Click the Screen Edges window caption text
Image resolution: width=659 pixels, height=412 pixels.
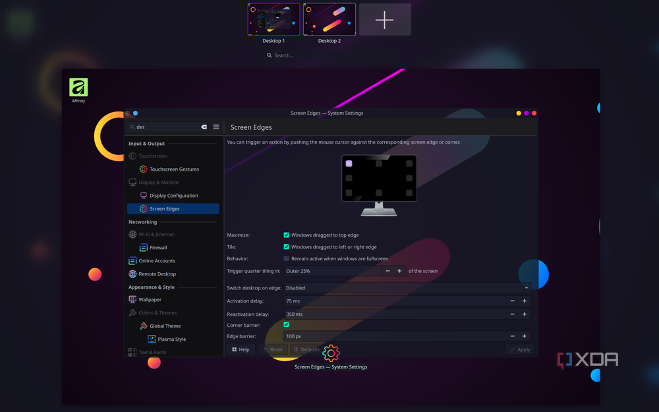327,113
